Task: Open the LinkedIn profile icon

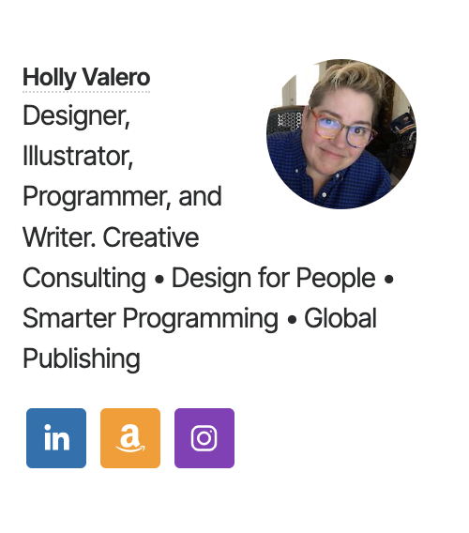Action: (x=56, y=438)
